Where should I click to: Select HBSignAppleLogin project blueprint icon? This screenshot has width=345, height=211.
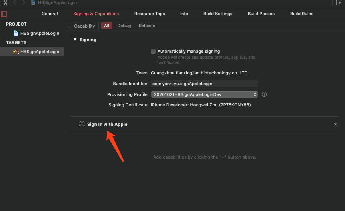point(16,33)
